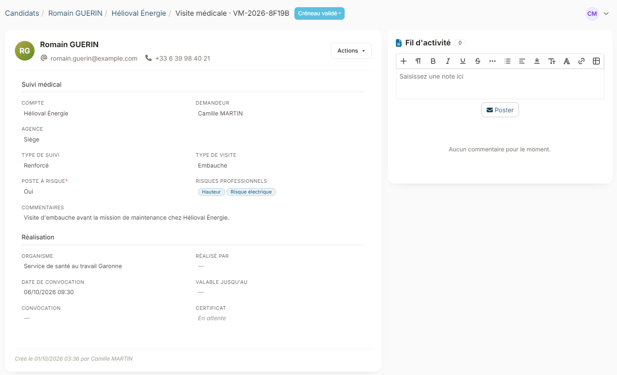This screenshot has height=375, width=617.
Task: Click the Embauche type de visite value
Action: point(213,166)
